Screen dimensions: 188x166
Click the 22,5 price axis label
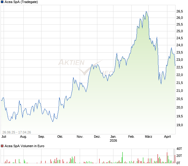180,67
